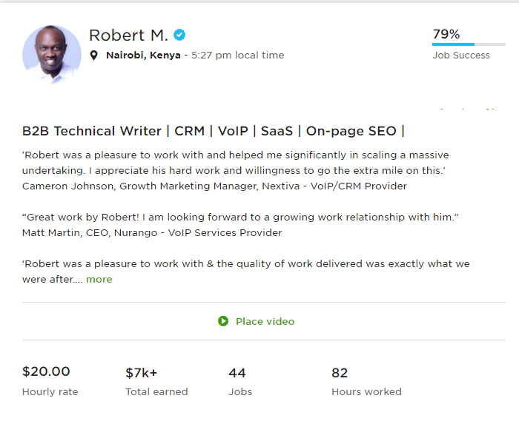
Task: Click the $7k+ total earned figure
Action: [x=142, y=373]
